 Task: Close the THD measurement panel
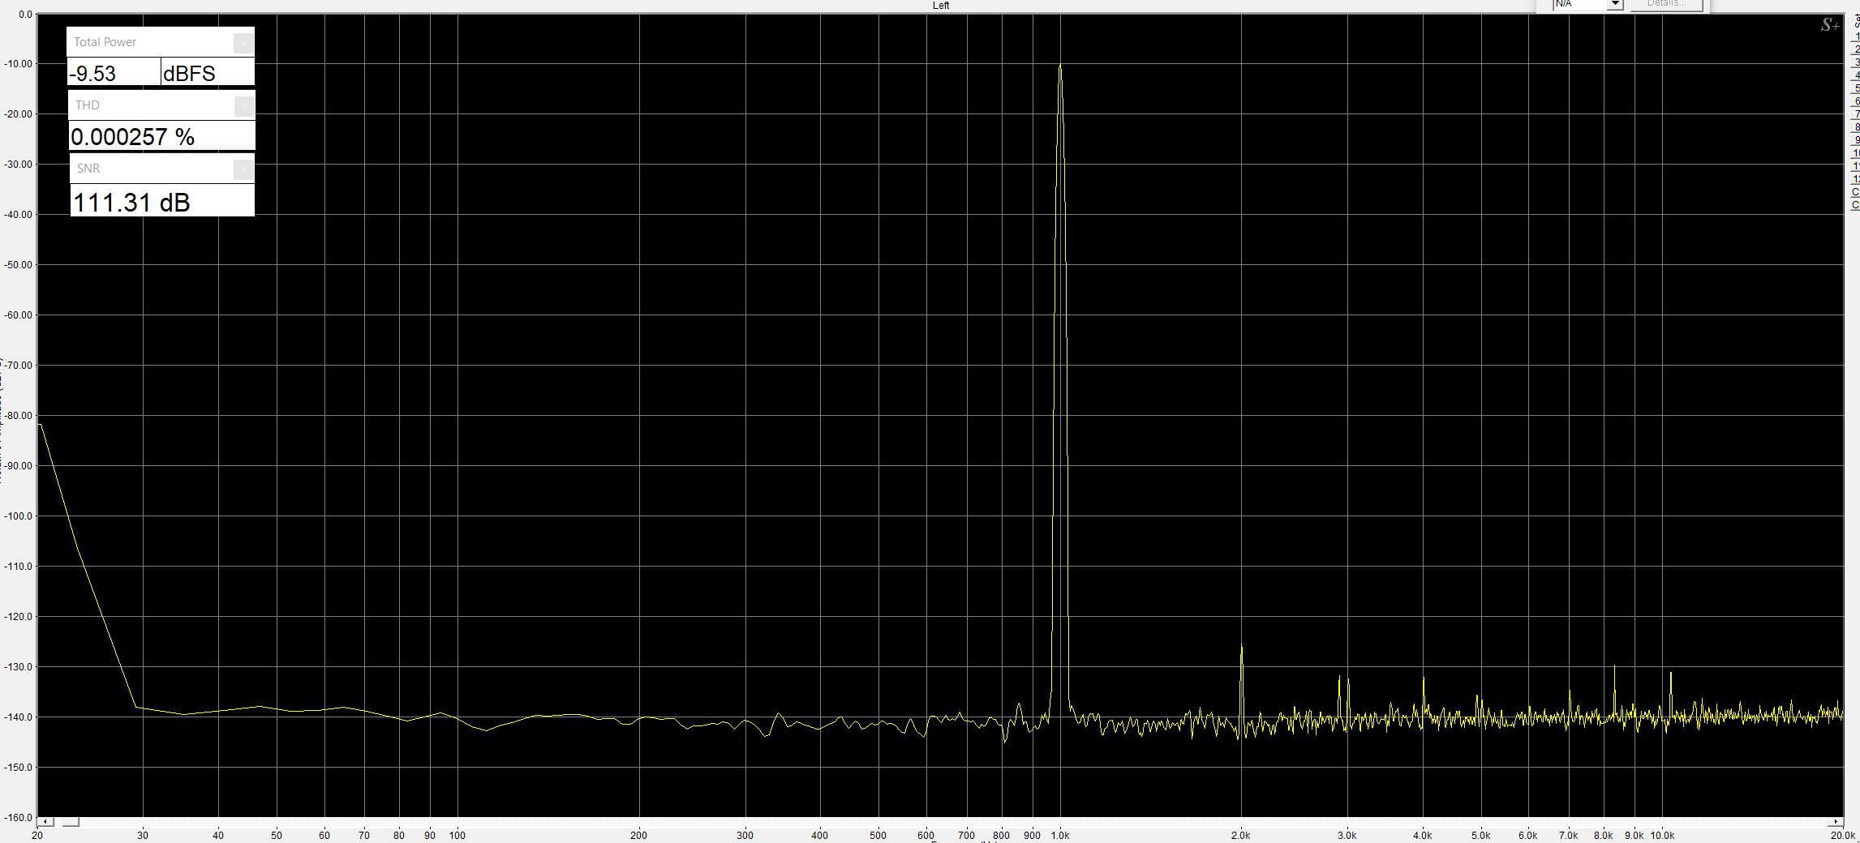tap(243, 106)
